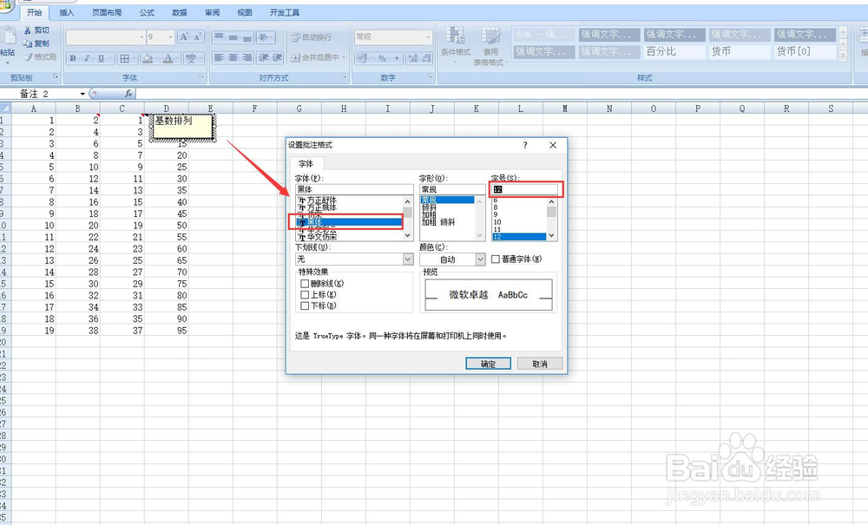Switch to the 插入 ribbon tab
868x525 pixels.
click(x=67, y=12)
